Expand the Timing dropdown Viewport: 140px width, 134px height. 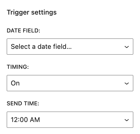(70, 83)
